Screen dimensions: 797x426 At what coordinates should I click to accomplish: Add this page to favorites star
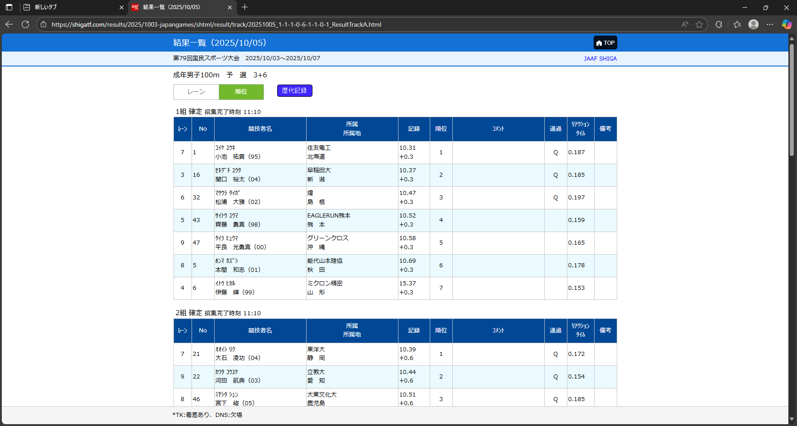click(x=699, y=24)
